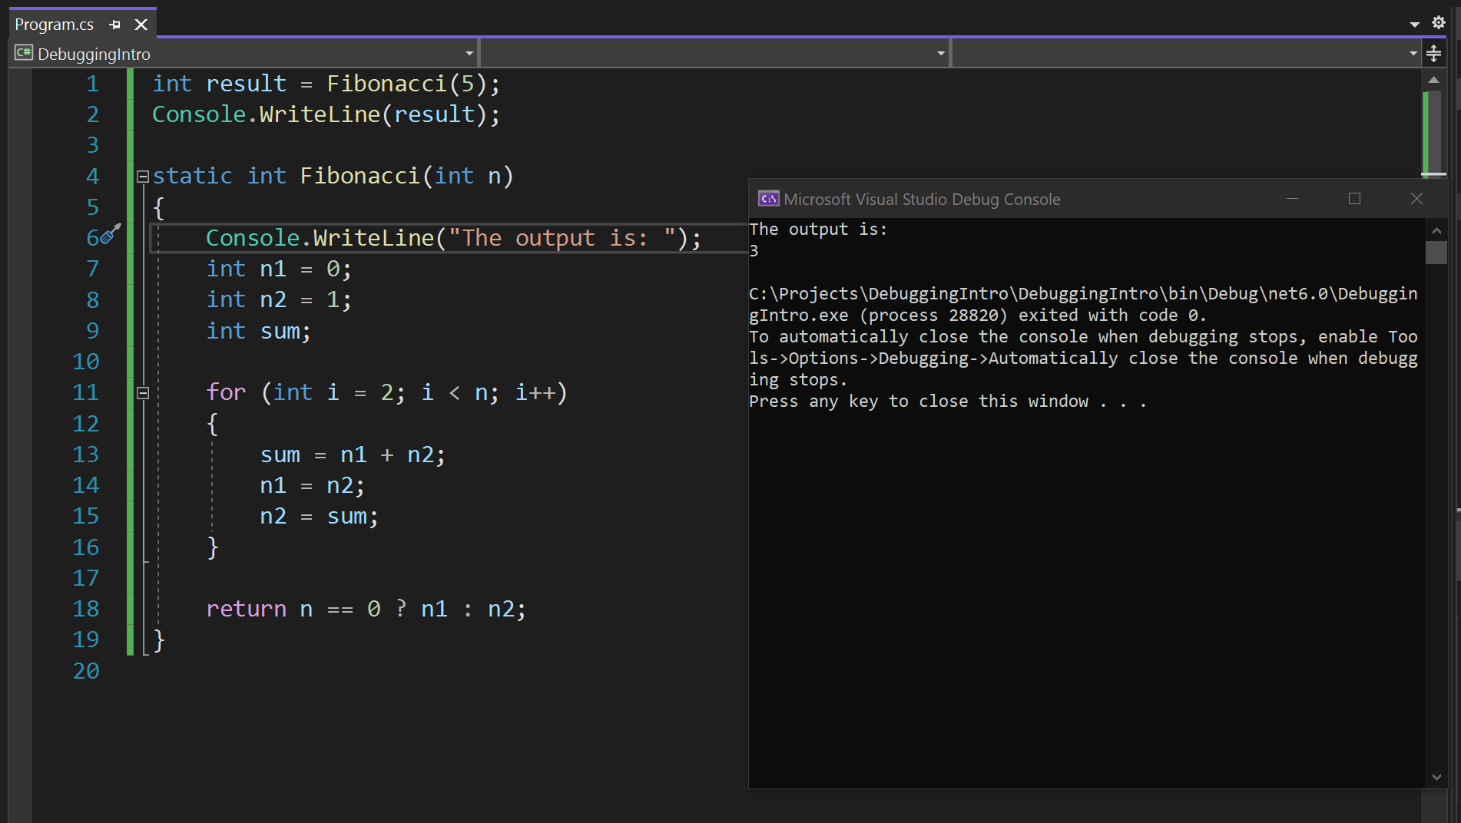Click code line 'int result = Fibonacci(5);'
Image resolution: width=1461 pixels, height=823 pixels.
pos(326,84)
